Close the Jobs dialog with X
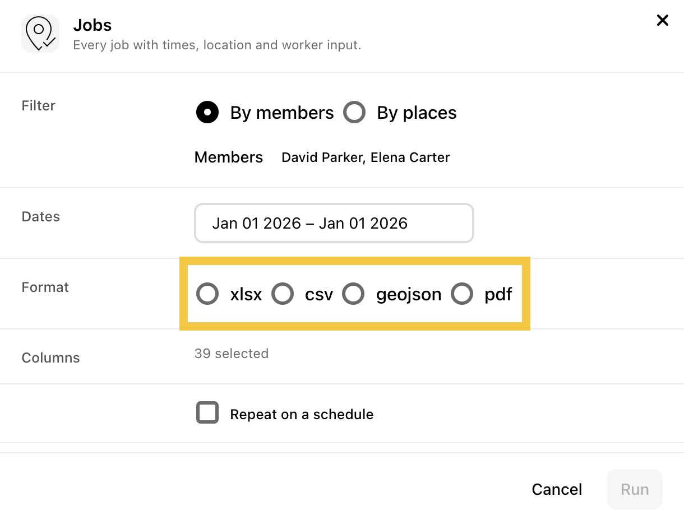The width and height of the screenshot is (684, 520). click(663, 21)
